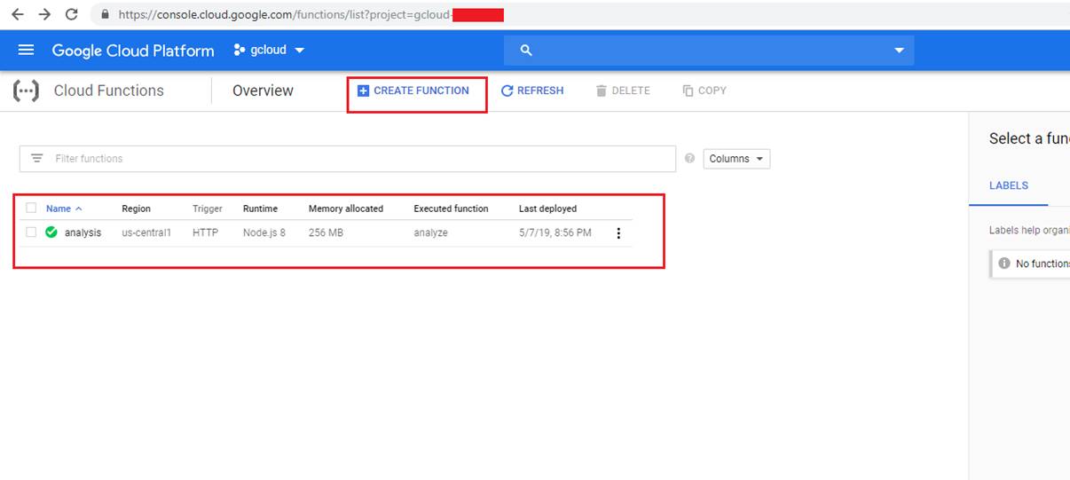
Task: Click the HTTP trigger cell
Action: click(205, 232)
